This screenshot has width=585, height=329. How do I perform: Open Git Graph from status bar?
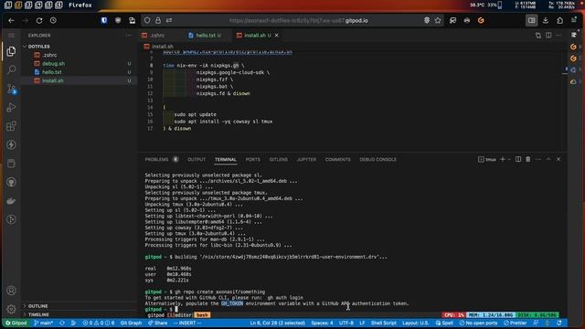pos(131,323)
